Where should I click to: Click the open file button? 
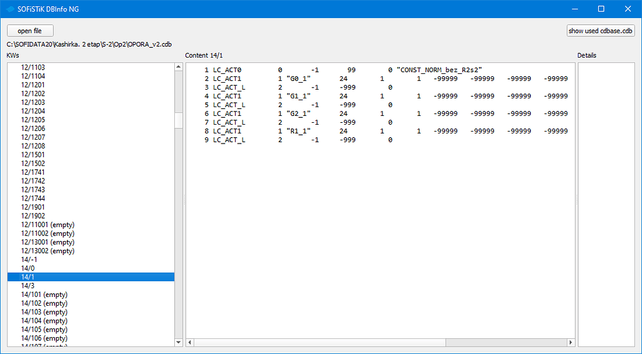(30, 31)
